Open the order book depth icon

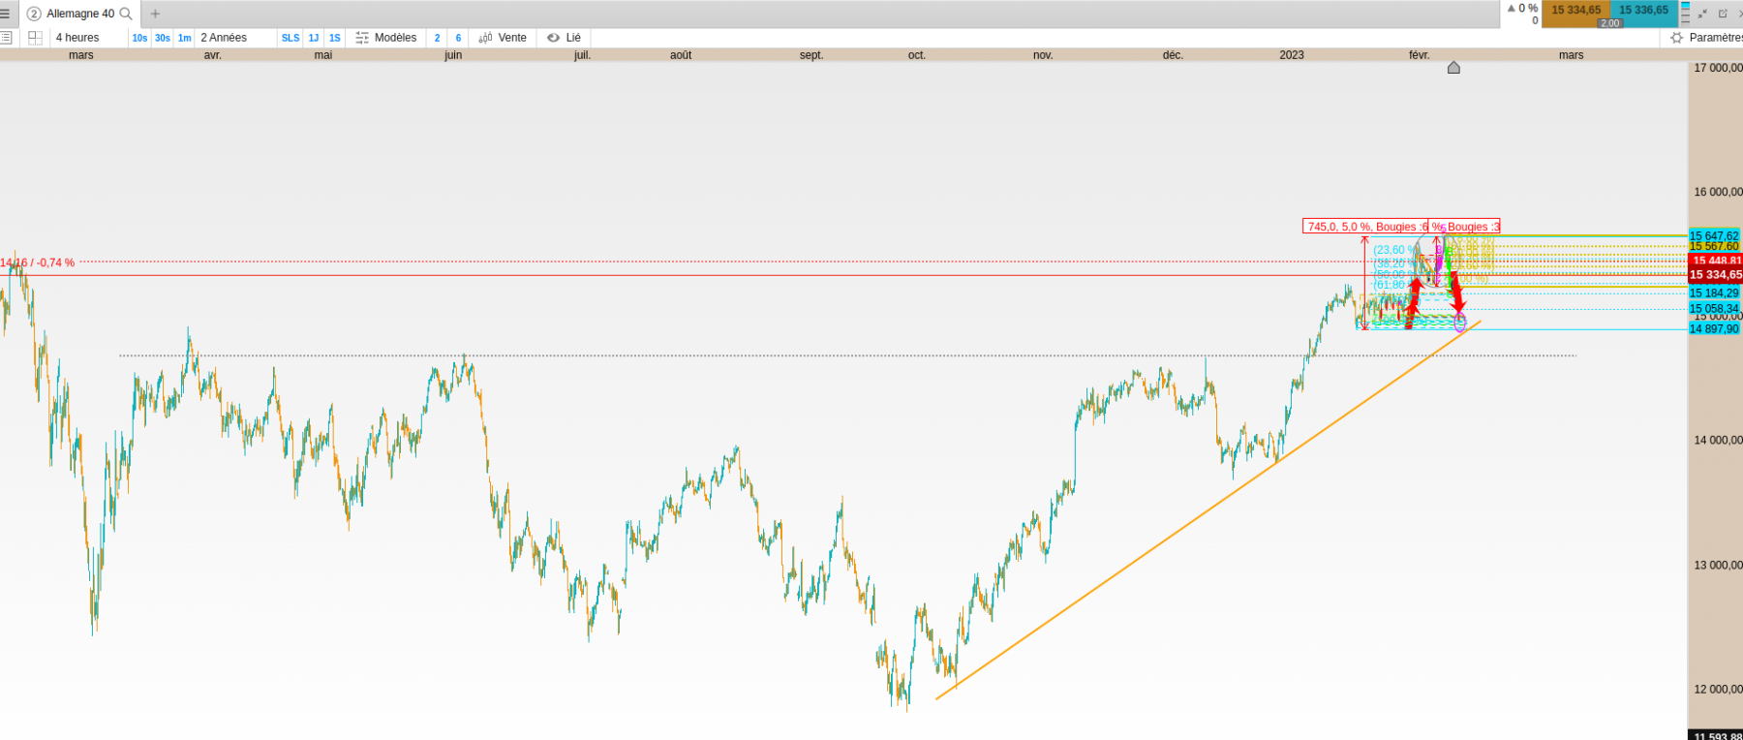(x=1685, y=14)
